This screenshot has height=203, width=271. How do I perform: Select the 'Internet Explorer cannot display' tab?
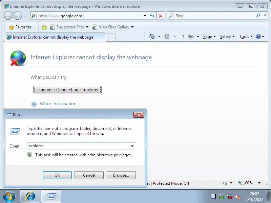pos(55,37)
